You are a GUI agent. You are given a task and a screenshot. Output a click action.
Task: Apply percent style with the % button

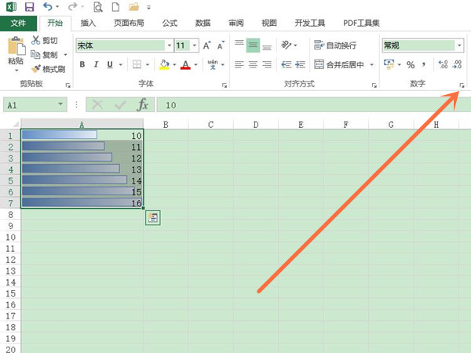coord(411,65)
